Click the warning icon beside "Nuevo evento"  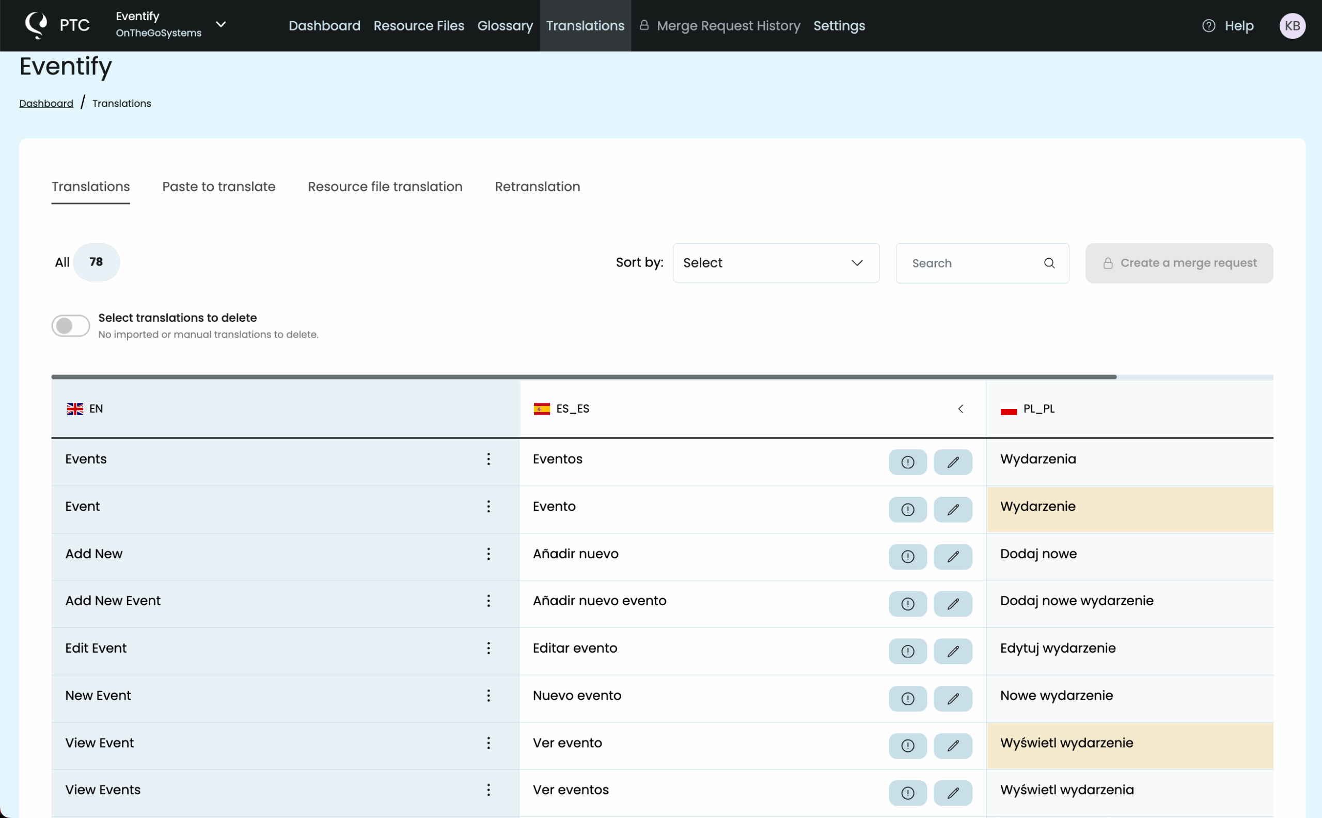point(908,698)
